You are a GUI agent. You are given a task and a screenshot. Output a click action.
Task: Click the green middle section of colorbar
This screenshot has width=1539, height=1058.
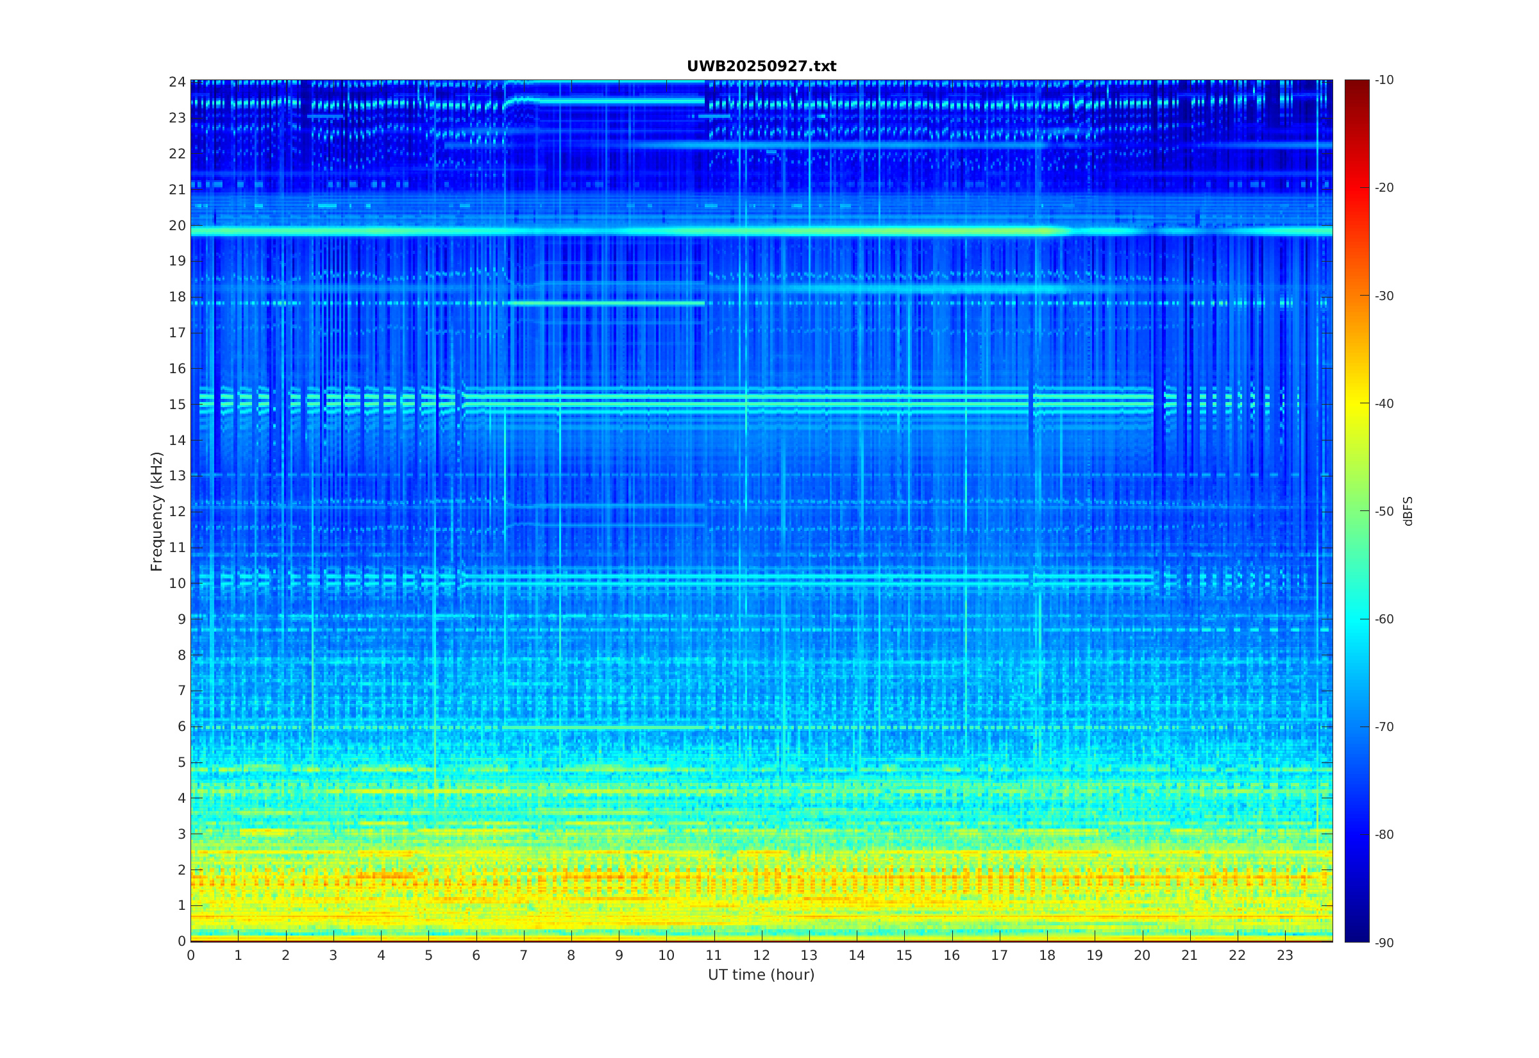[1356, 511]
